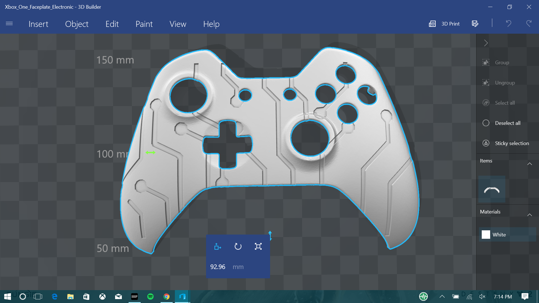Screen dimensions: 539x303
Task: Open the Action Center notifications
Action: (525, 297)
